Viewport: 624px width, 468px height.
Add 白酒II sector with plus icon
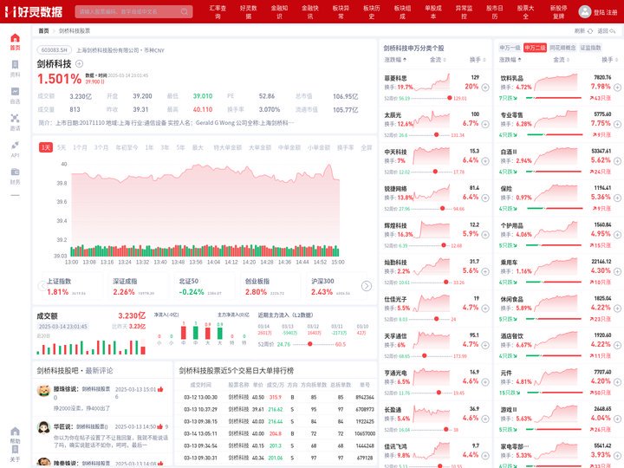(617, 161)
